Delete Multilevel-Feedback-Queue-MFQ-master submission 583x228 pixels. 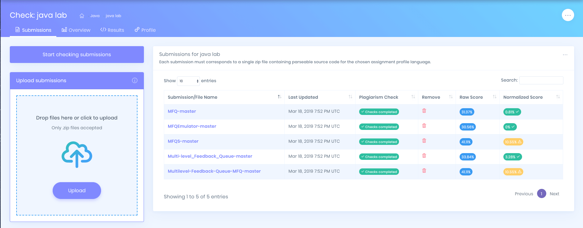(x=424, y=171)
